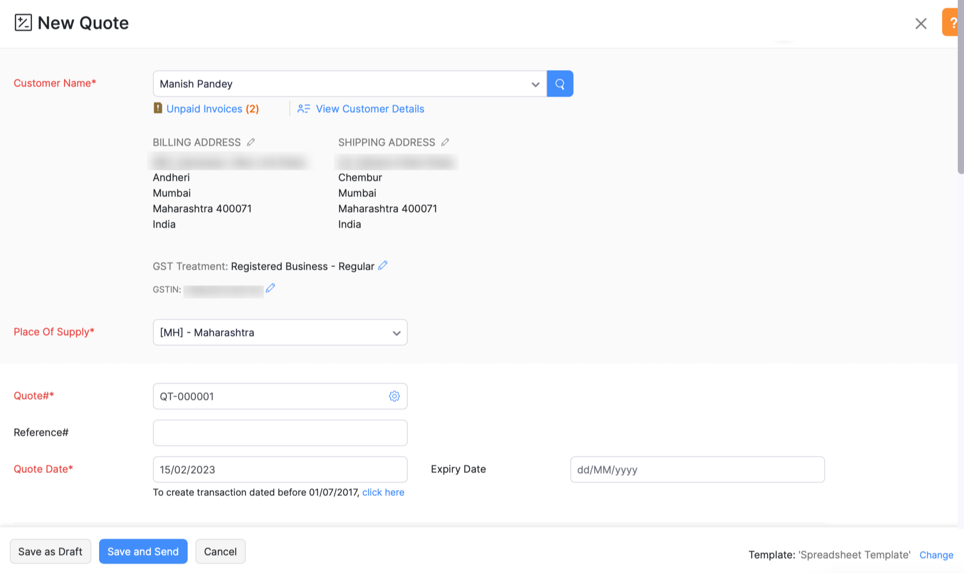Click the customer search magnifier button

pyautogui.click(x=559, y=84)
